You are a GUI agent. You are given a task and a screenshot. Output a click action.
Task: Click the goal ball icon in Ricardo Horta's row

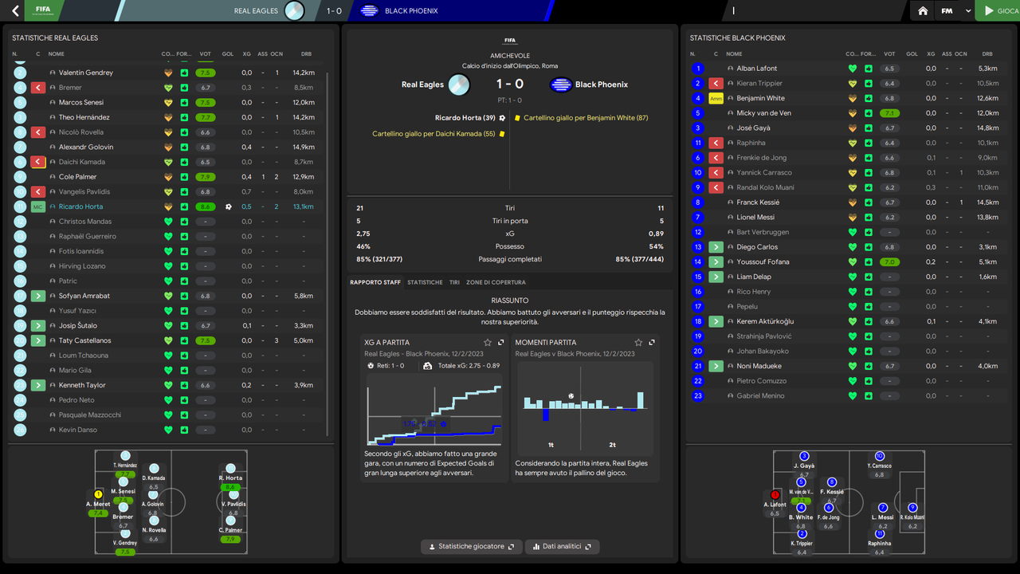click(228, 206)
